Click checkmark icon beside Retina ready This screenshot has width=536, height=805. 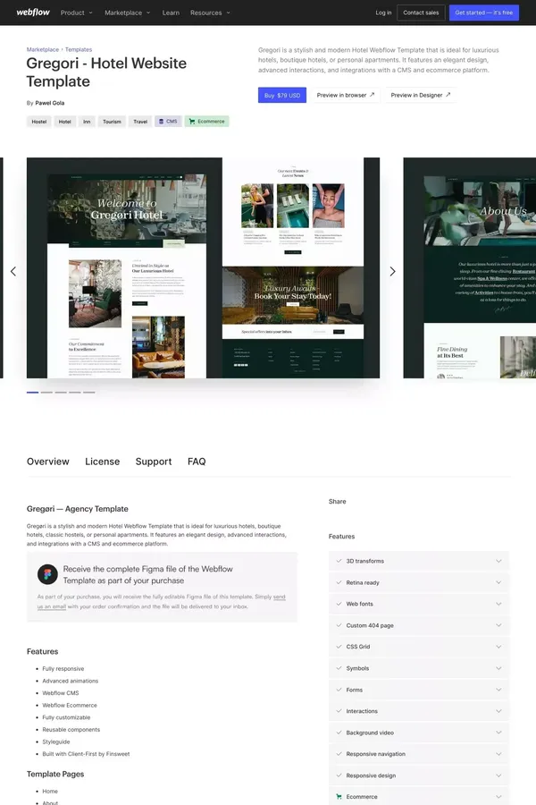click(339, 582)
